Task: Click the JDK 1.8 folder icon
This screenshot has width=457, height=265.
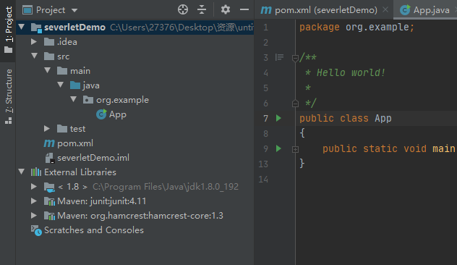Action: pos(49,187)
